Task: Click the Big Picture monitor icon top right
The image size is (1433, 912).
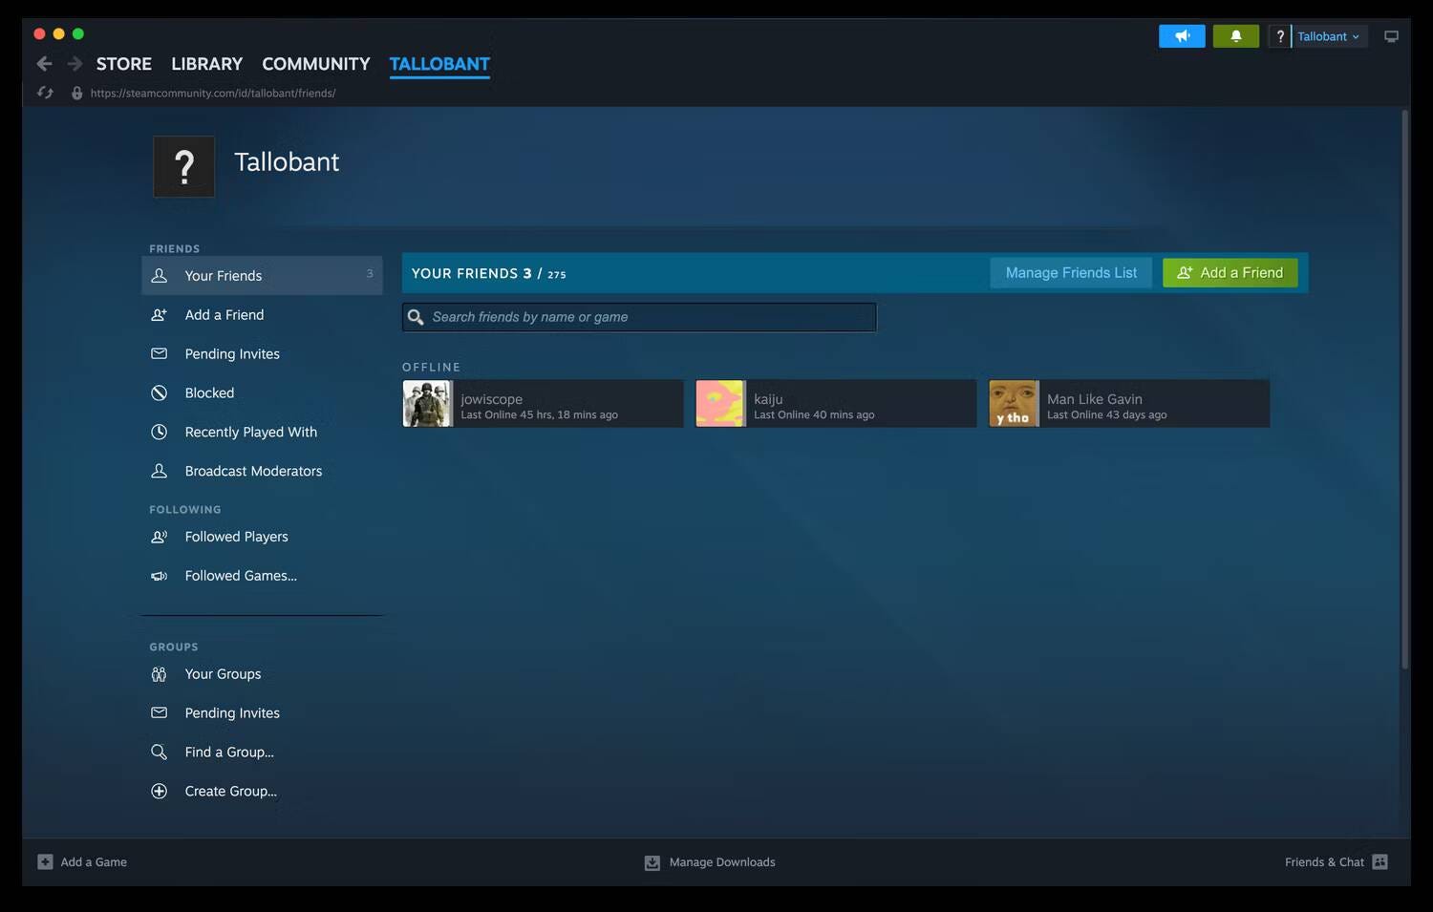Action: click(1391, 35)
